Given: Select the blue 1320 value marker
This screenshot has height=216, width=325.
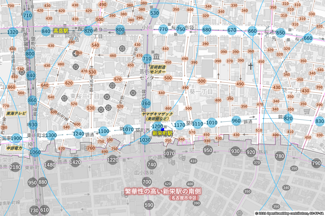Looking at the screenshot, I should tap(13, 32).
